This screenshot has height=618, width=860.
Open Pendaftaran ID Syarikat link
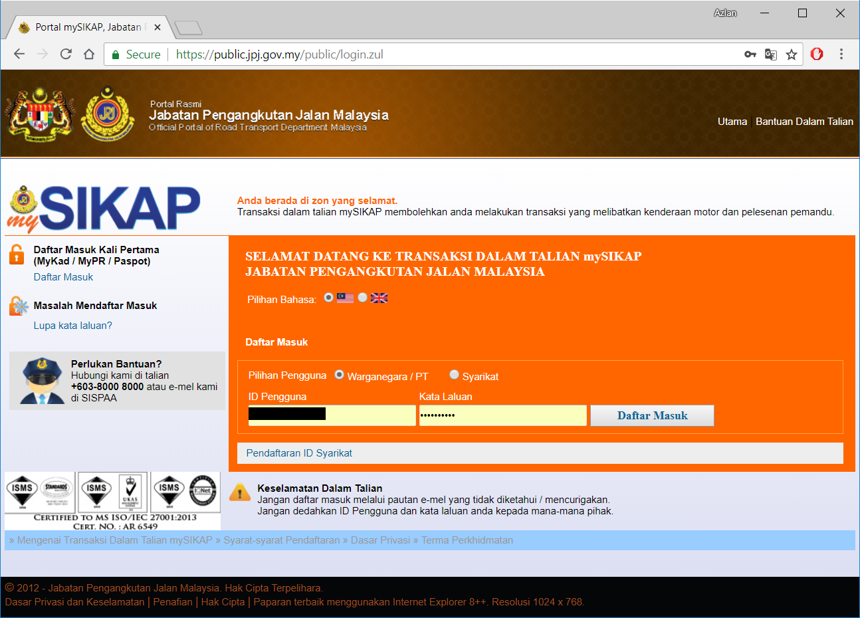299,453
